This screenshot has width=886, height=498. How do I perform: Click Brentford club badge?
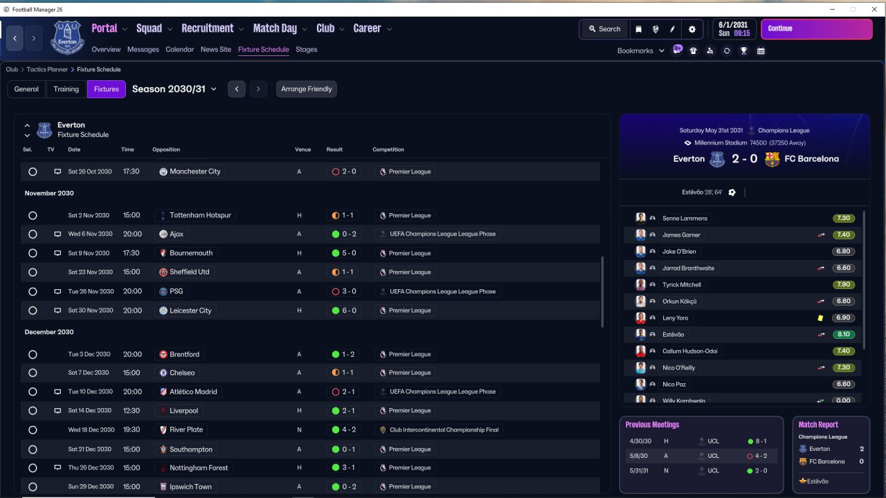point(163,354)
